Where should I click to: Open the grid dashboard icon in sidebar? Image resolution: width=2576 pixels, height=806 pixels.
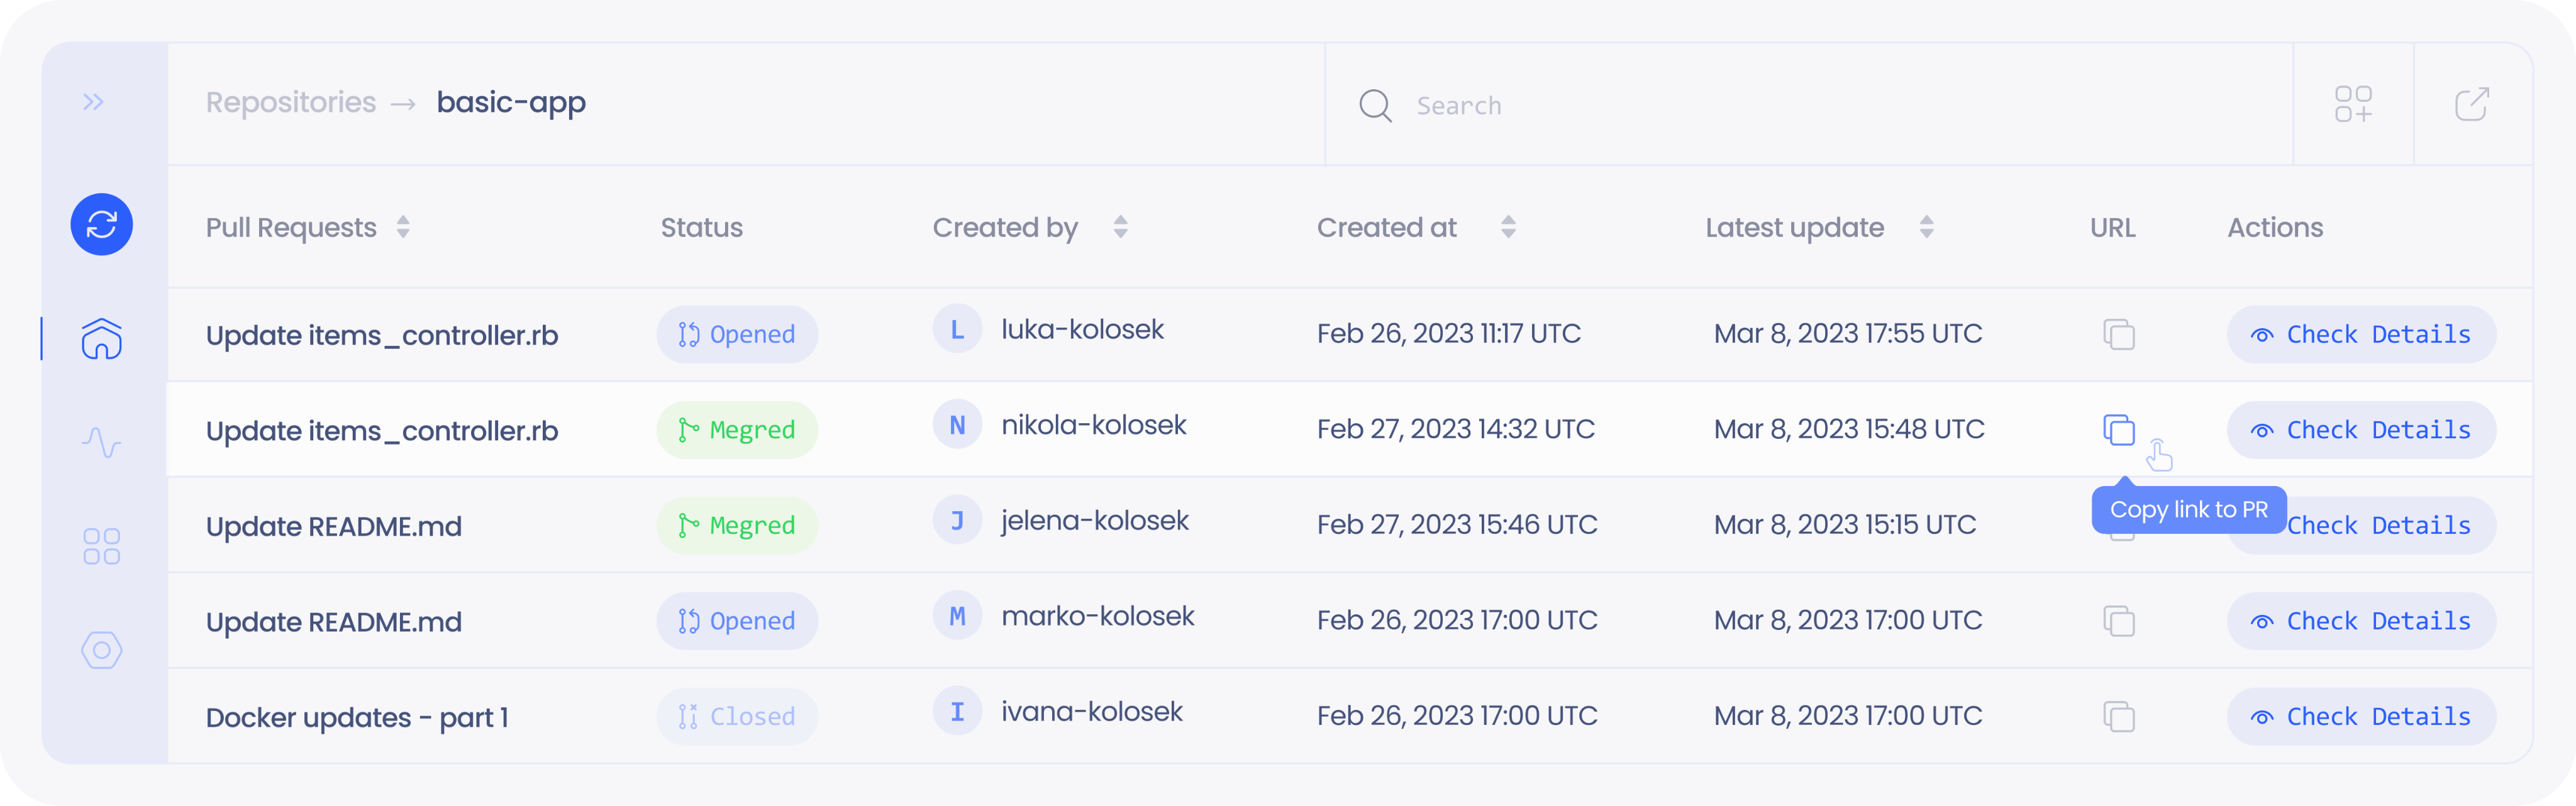coord(101,546)
